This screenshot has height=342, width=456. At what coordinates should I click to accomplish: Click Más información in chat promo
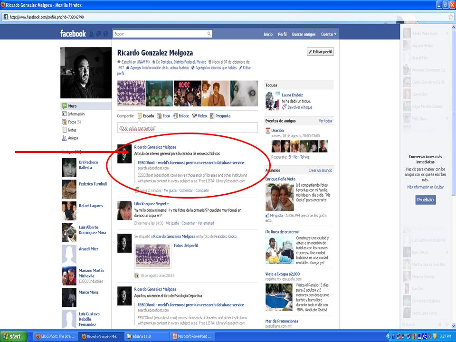pyautogui.click(x=418, y=187)
